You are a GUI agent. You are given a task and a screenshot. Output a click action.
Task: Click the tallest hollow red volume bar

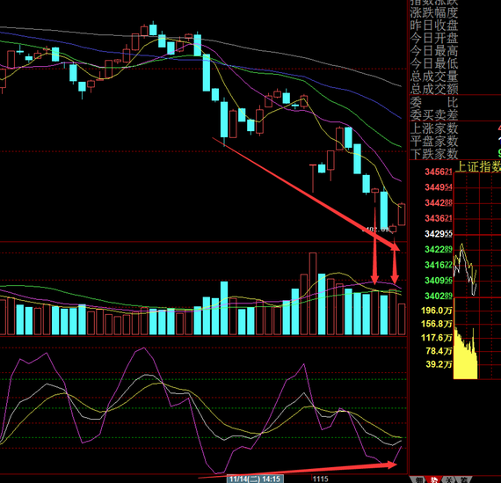point(313,294)
